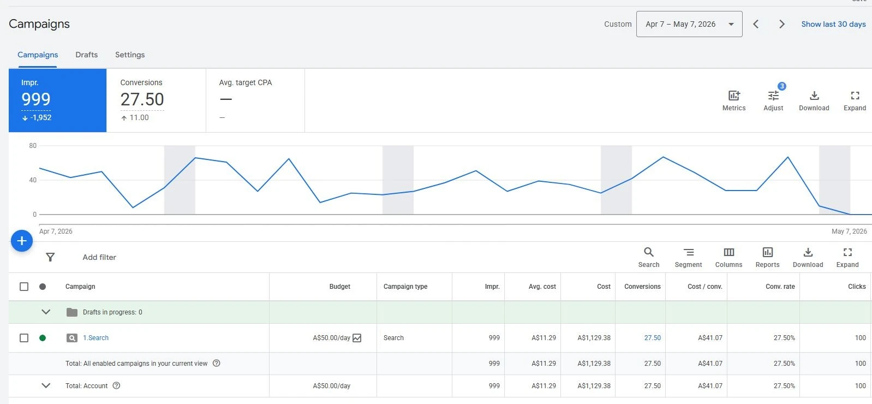This screenshot has width=872, height=404.
Task: Click the May 7, 2026 chart end date
Action: (849, 231)
